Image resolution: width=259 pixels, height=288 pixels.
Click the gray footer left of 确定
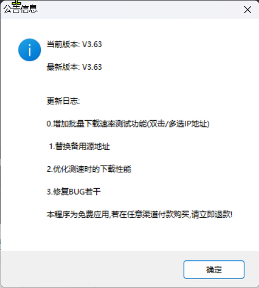tap(91, 269)
